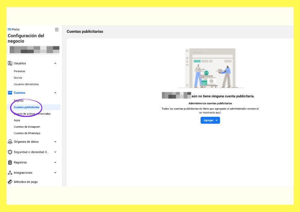This screenshot has width=300, height=212.
Task: Expand Orígenes de datos chevron
Action: tap(55, 142)
